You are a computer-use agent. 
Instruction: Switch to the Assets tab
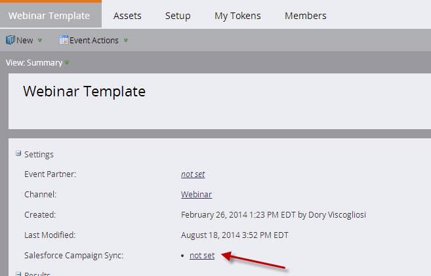click(x=127, y=15)
